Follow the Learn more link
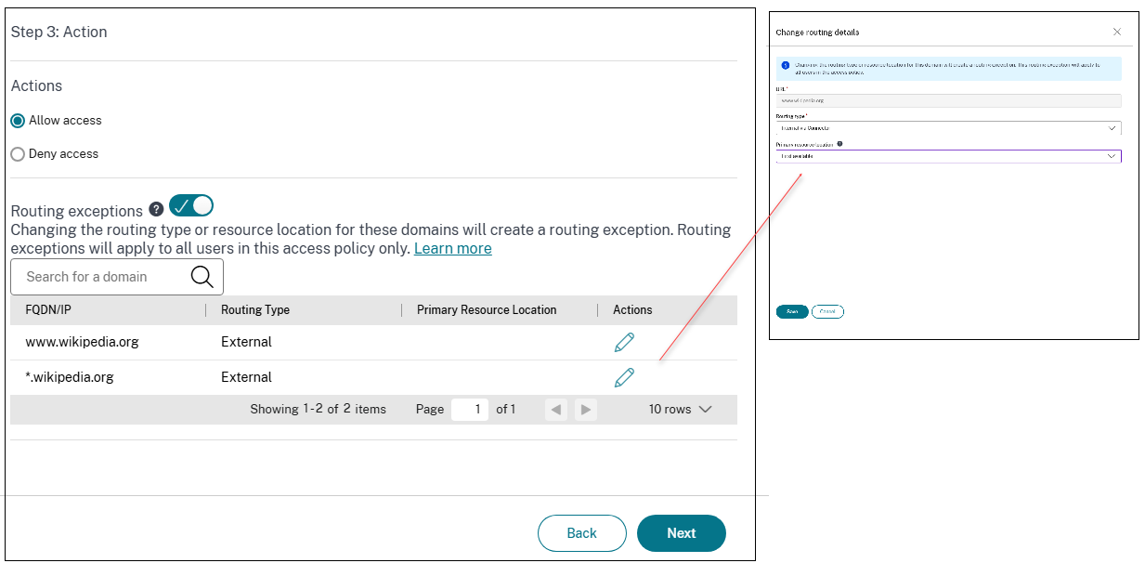 (453, 248)
